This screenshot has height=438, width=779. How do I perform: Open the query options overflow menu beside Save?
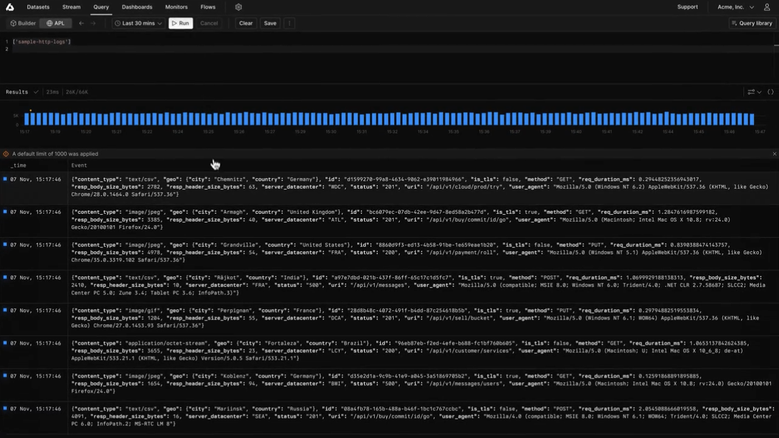[289, 23]
